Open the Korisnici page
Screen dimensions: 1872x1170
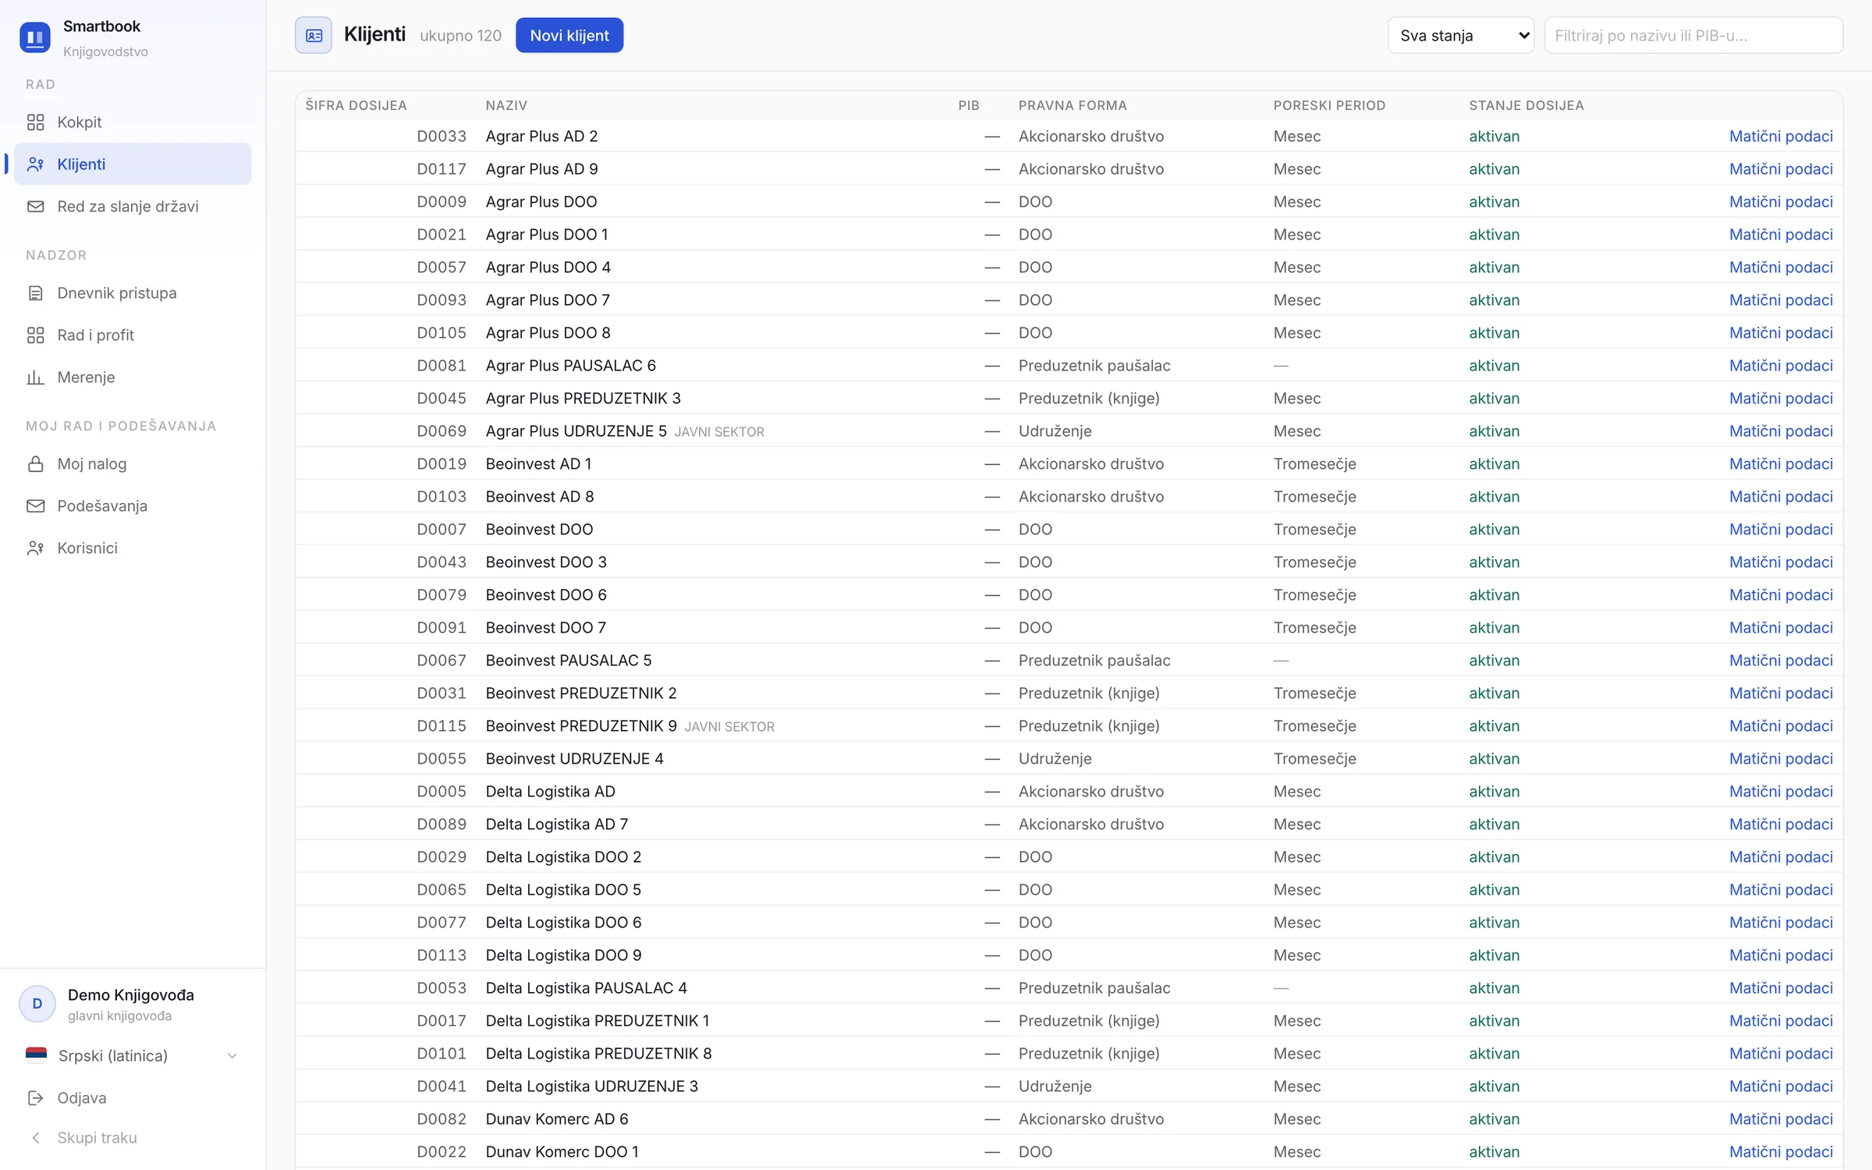pyautogui.click(x=133, y=548)
